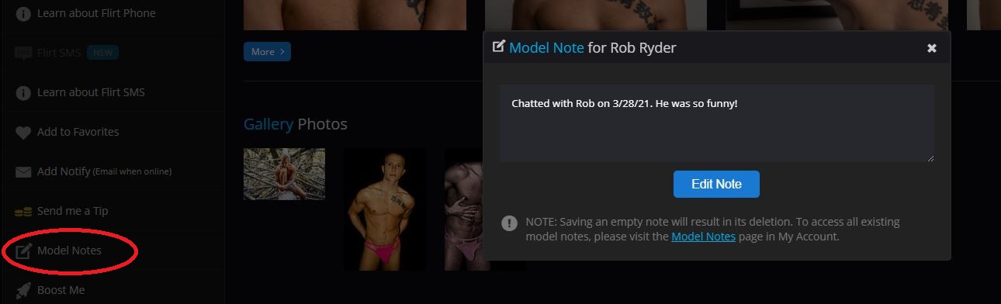Viewport: 1001px width, 304px height.
Task: Close the Model Note dialog
Action: point(932,48)
